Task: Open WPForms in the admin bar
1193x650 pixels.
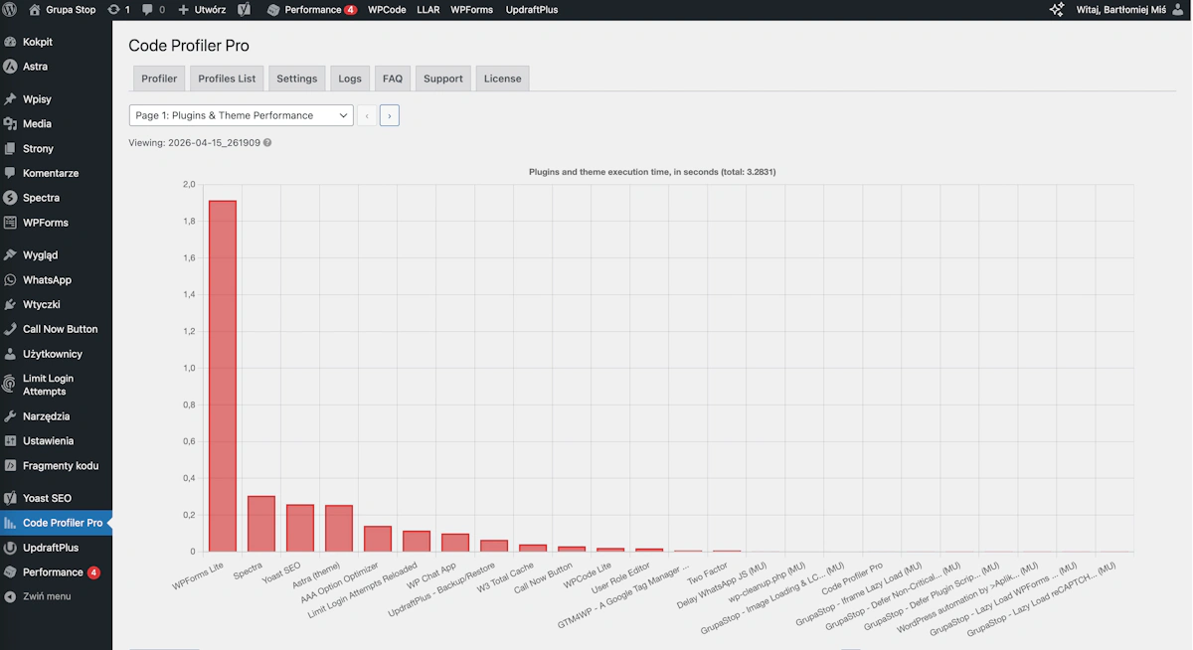Action: (x=471, y=10)
